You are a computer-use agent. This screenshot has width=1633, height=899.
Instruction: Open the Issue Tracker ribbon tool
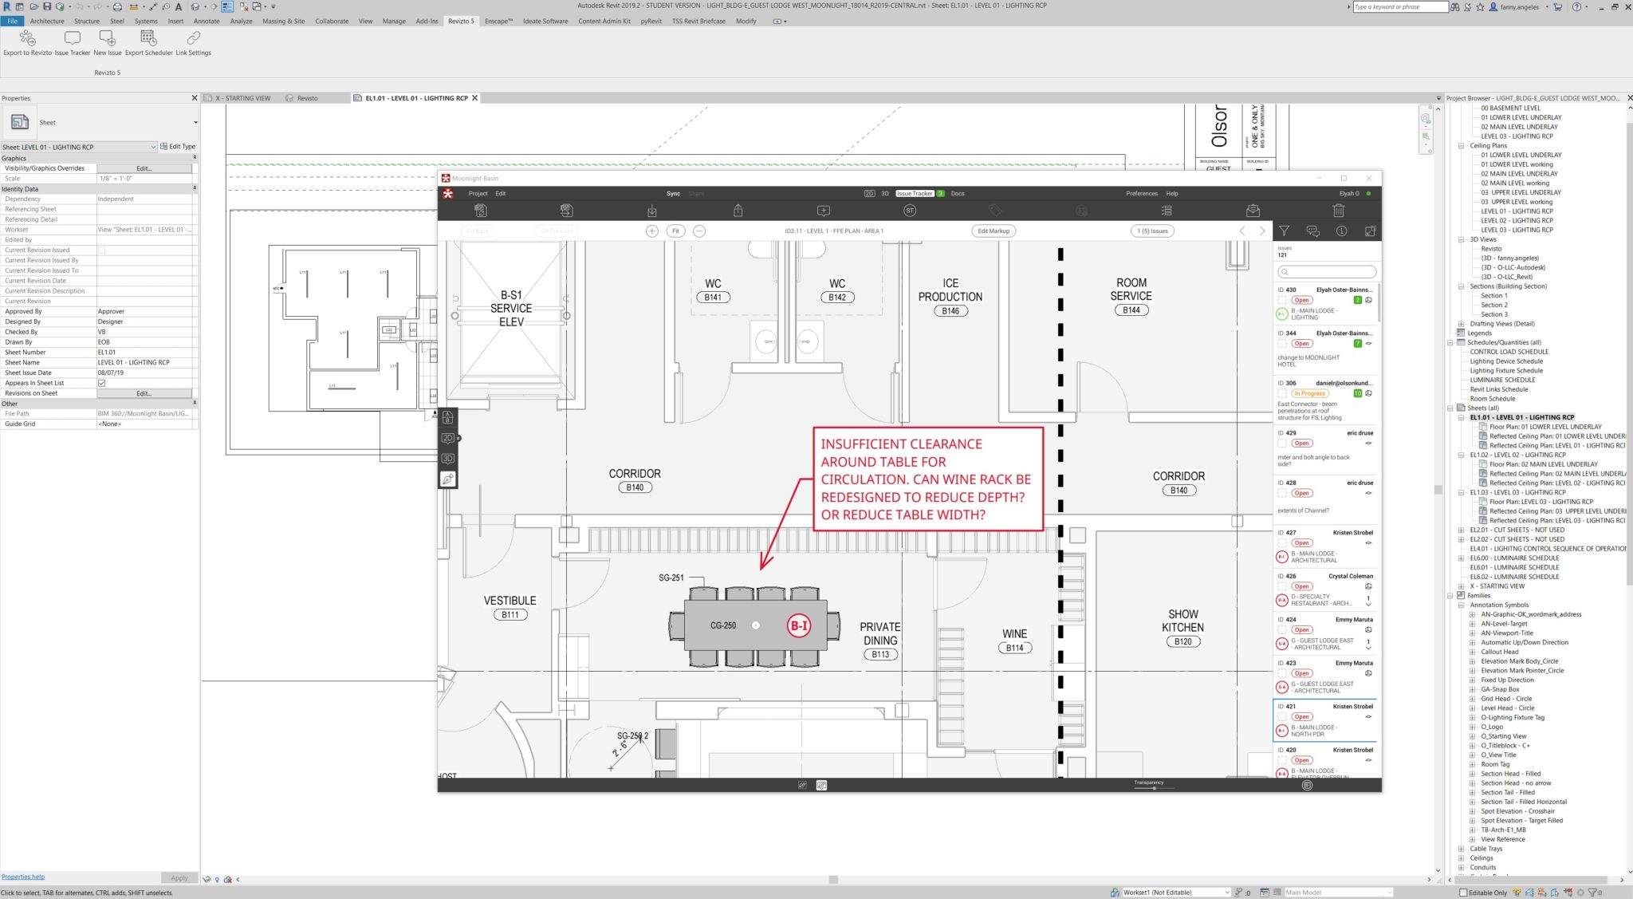click(72, 38)
